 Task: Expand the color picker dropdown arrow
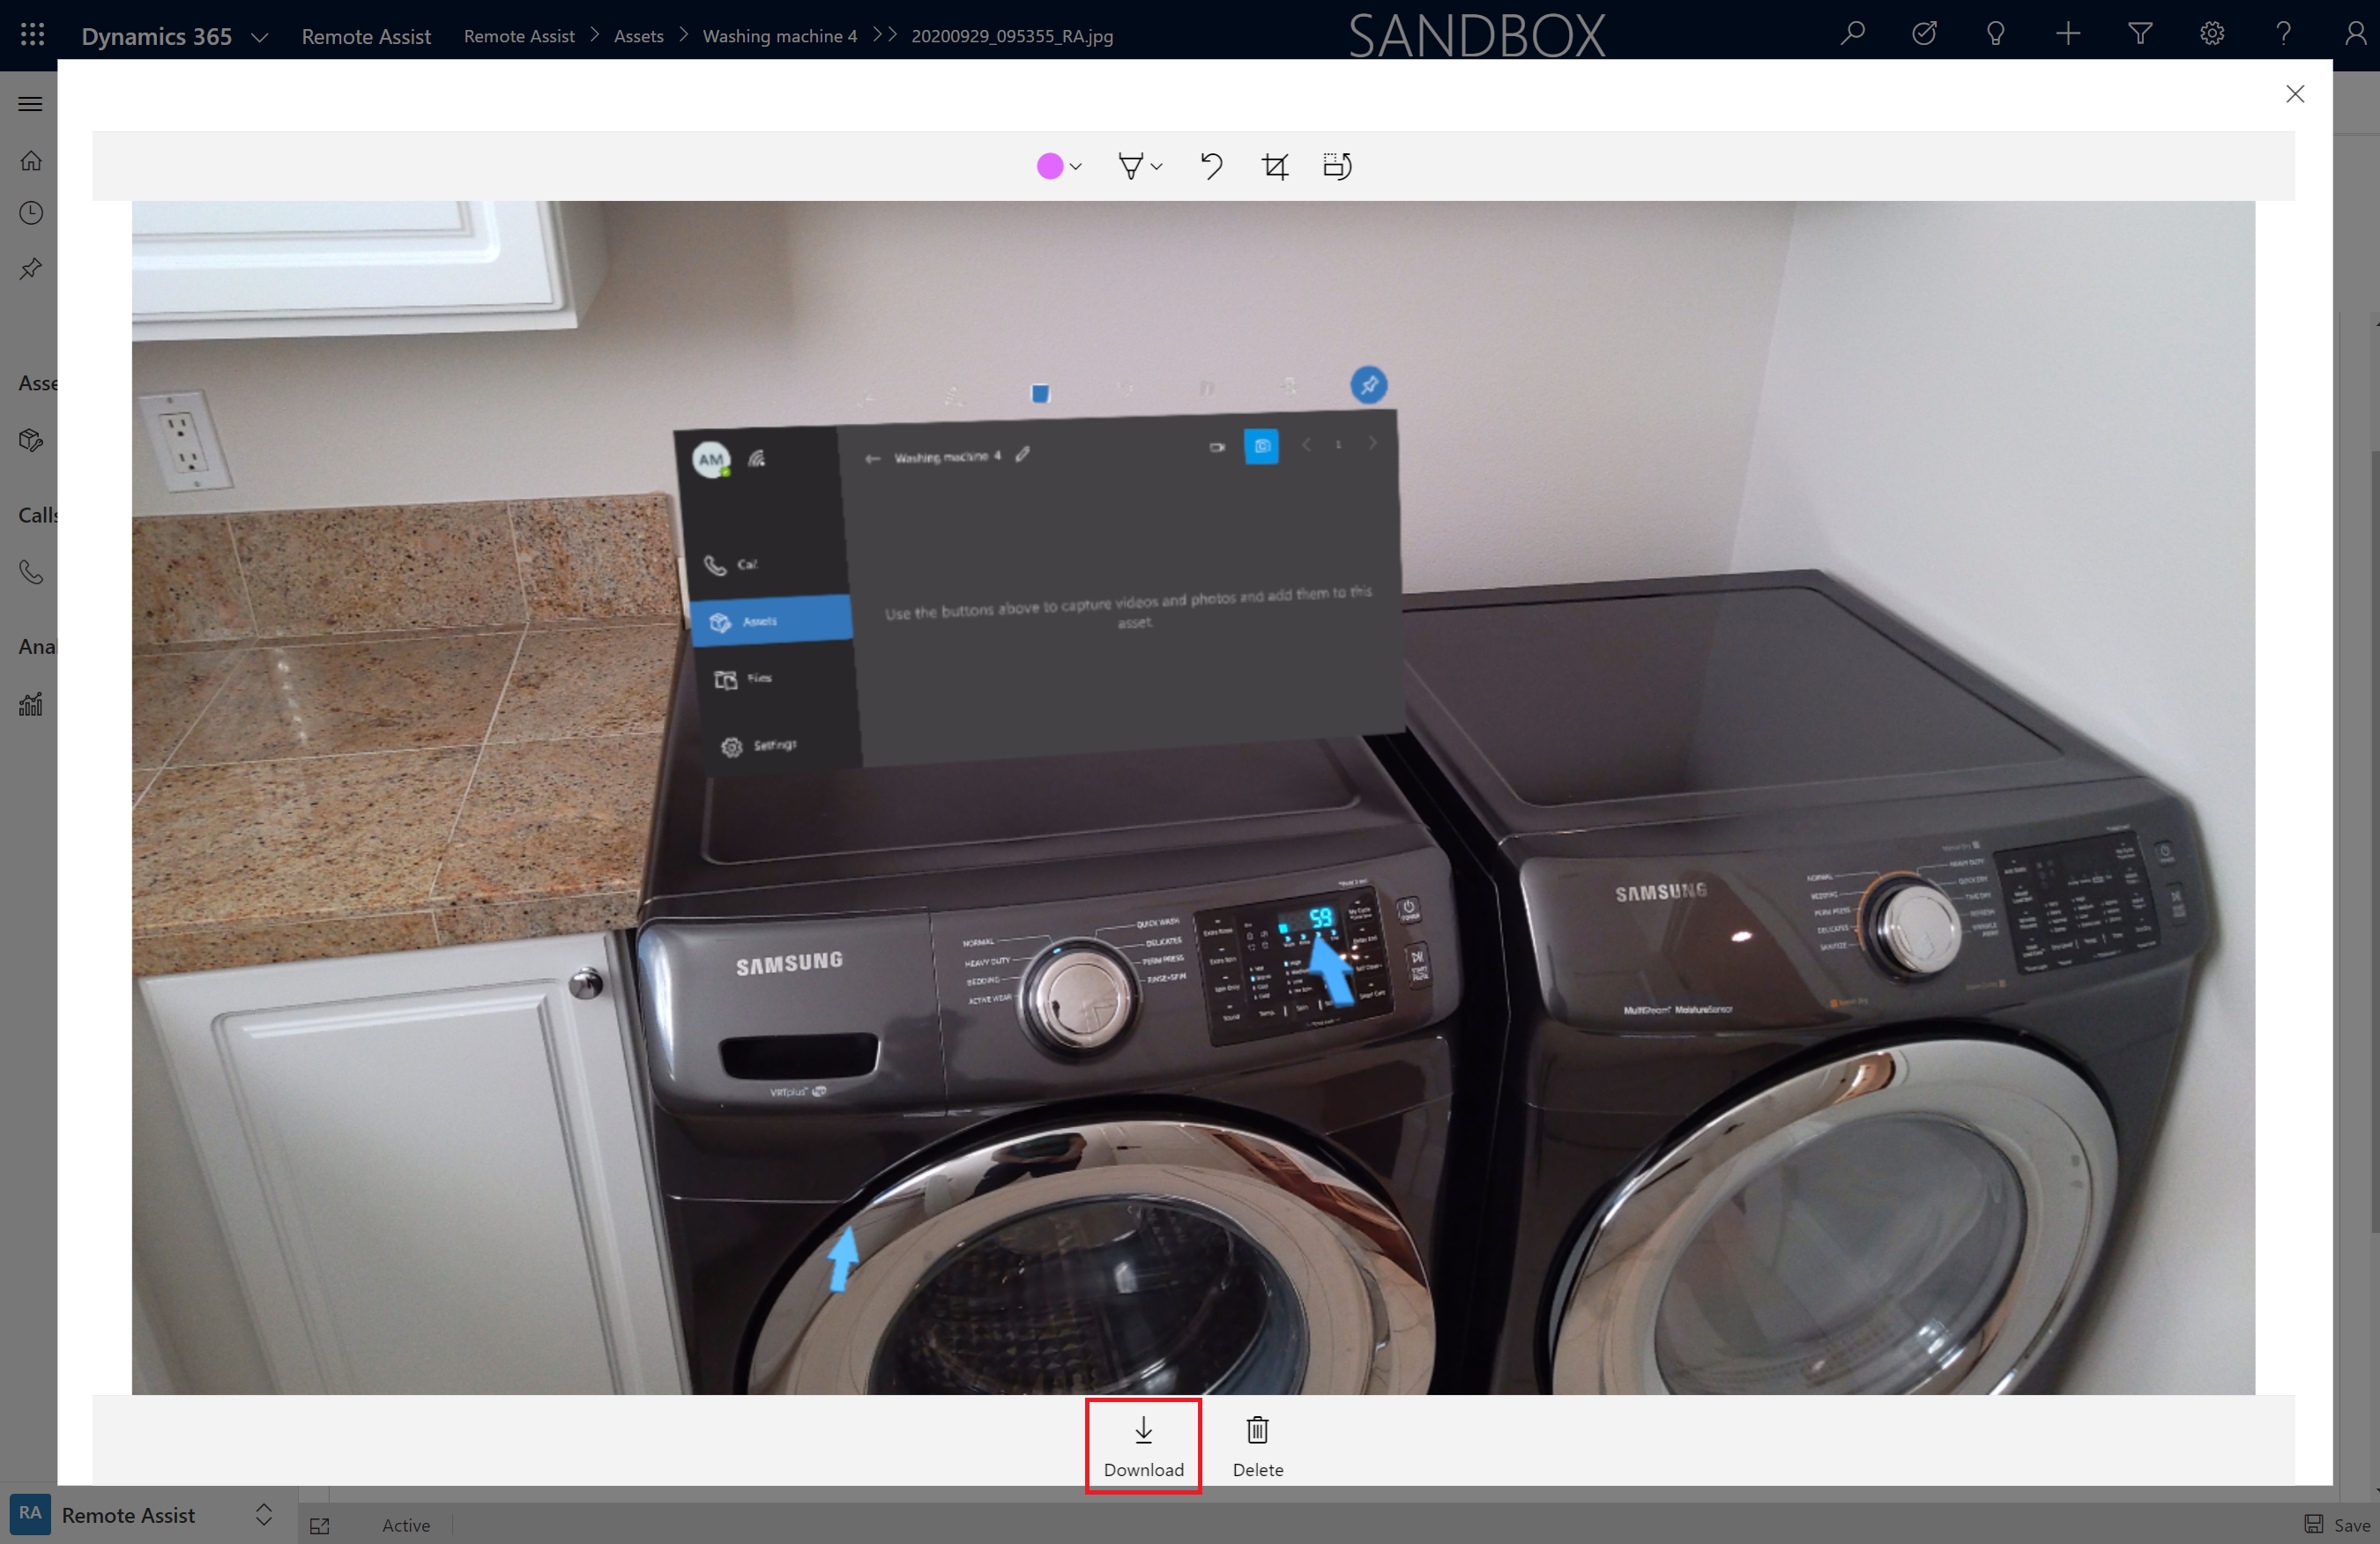coord(1074,167)
